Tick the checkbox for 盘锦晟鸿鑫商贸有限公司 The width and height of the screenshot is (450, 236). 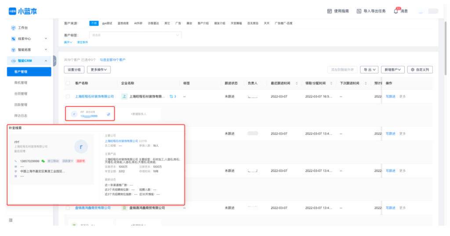[68, 208]
